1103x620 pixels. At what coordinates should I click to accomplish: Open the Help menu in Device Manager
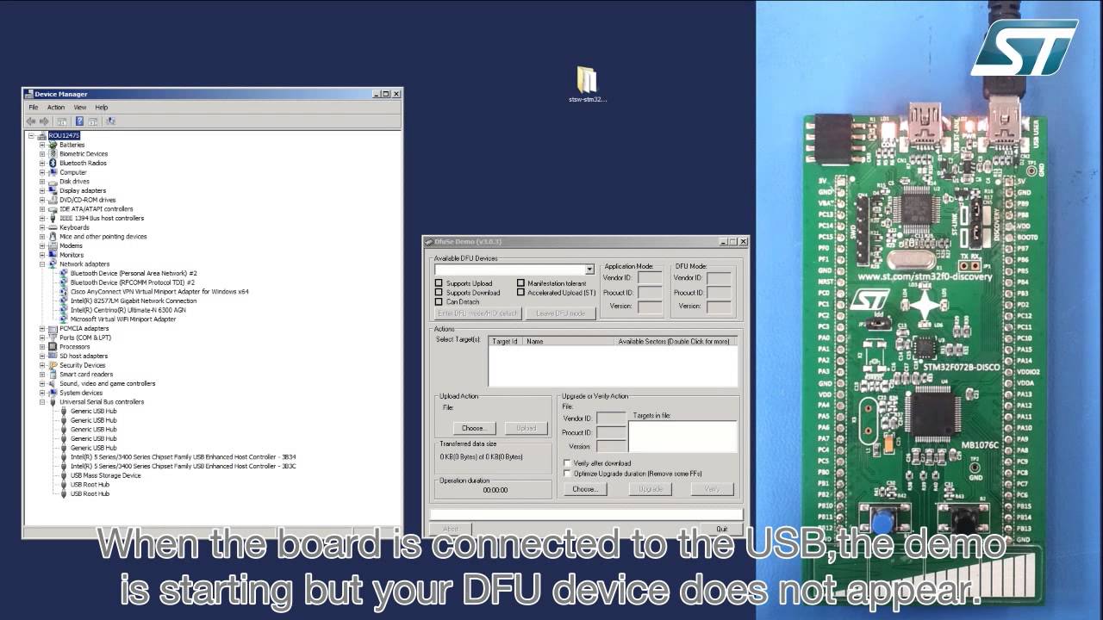coord(102,108)
